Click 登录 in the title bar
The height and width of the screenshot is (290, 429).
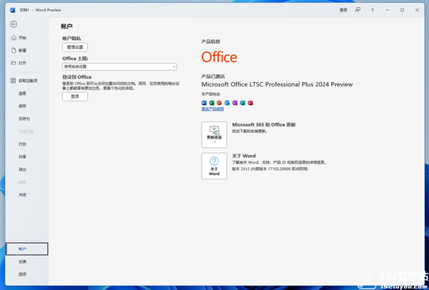(x=343, y=10)
